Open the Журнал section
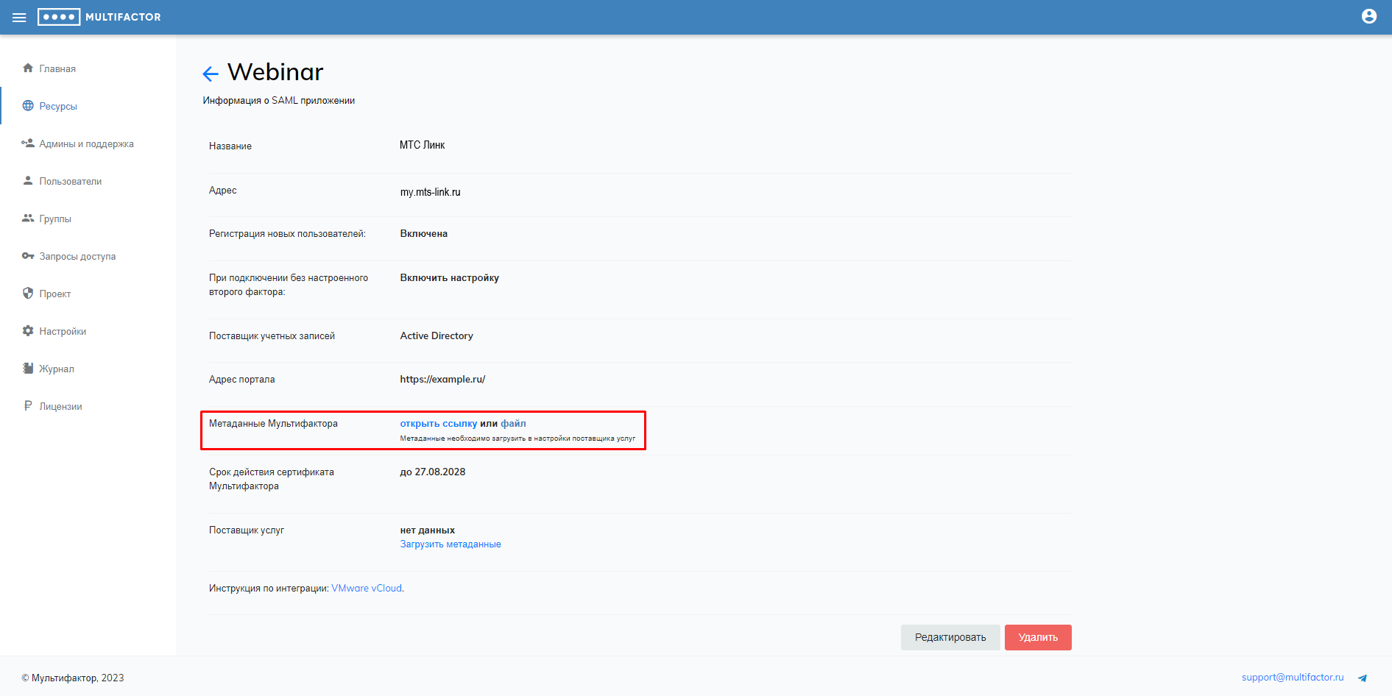The image size is (1392, 696). (x=57, y=369)
